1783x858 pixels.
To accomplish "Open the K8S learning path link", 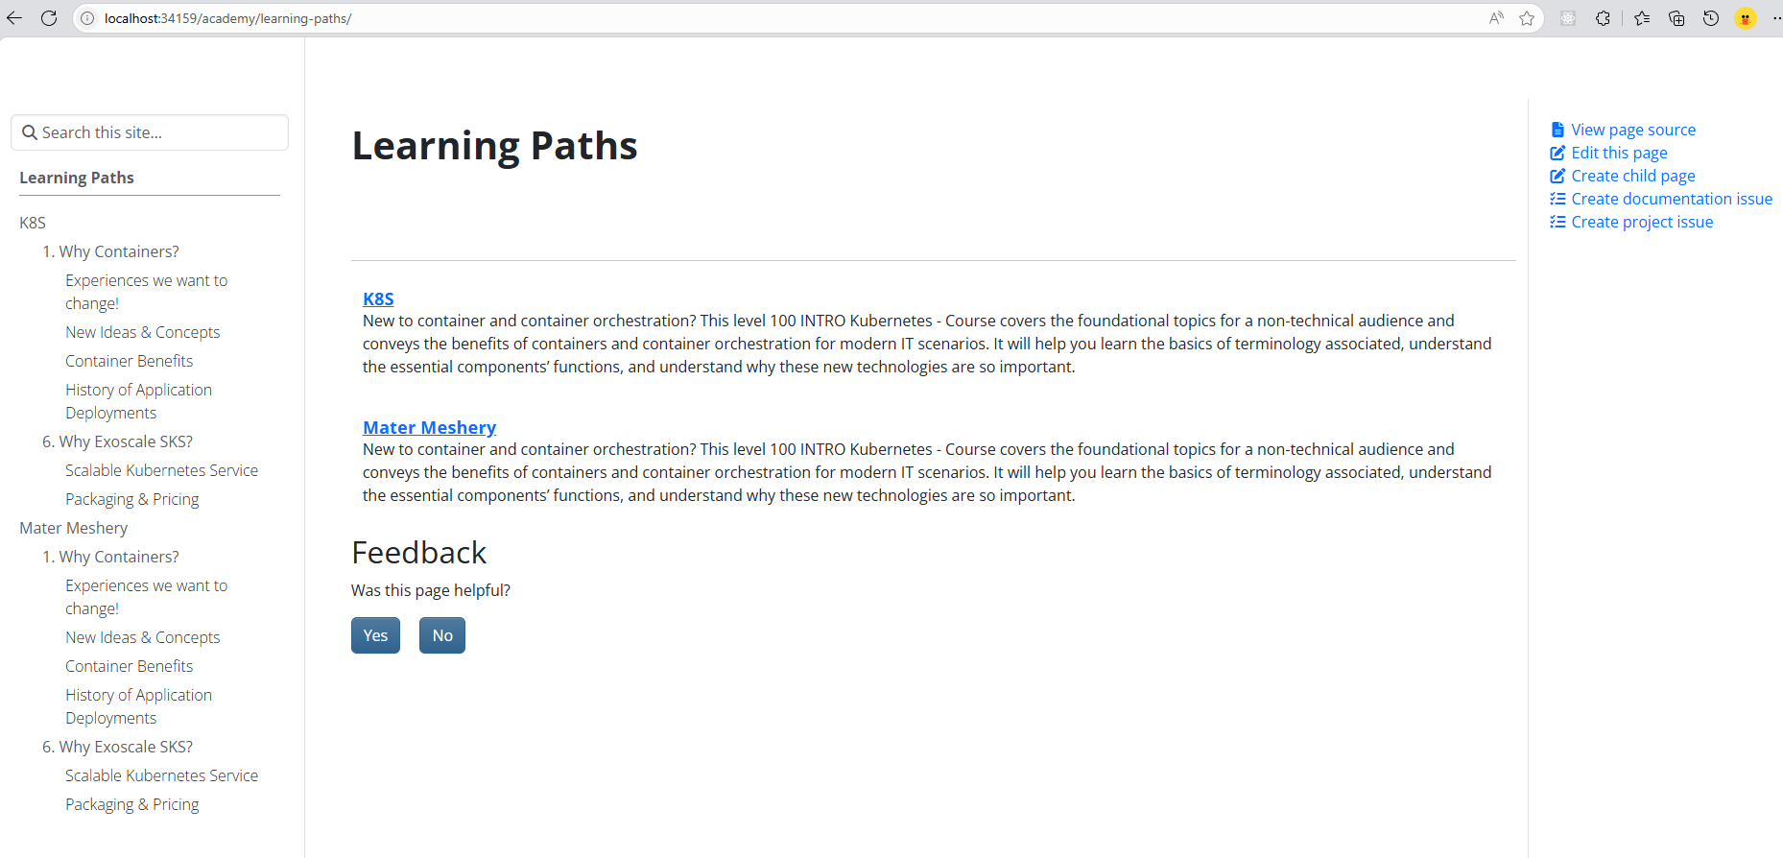I will (x=377, y=298).
